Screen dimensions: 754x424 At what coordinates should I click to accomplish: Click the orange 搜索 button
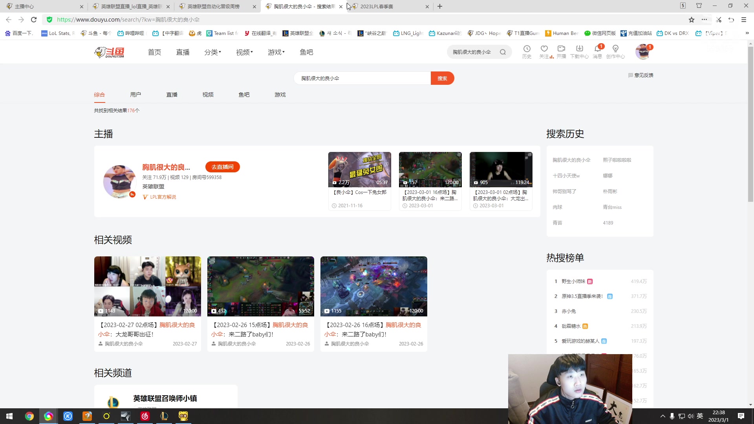442,78
